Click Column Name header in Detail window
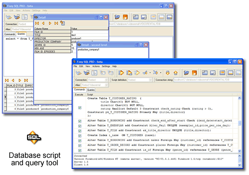Screen dimensions: 249x175 click(x=53, y=29)
